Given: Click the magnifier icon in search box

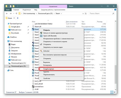Looking at the screenshot, I should tap(113, 14).
